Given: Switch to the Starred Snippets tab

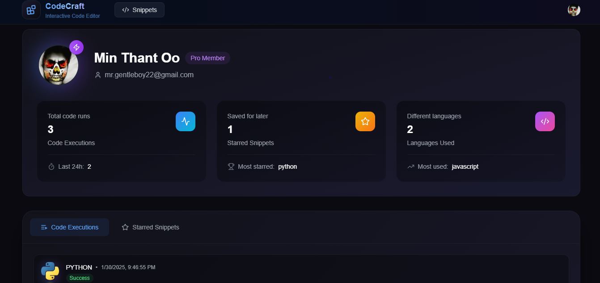Looking at the screenshot, I should click(x=150, y=227).
